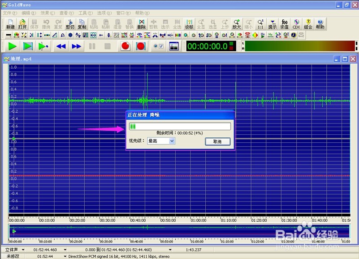Screen dimensions: 359x259
Task: Click the bottom waveform overview strip
Action: (179, 231)
